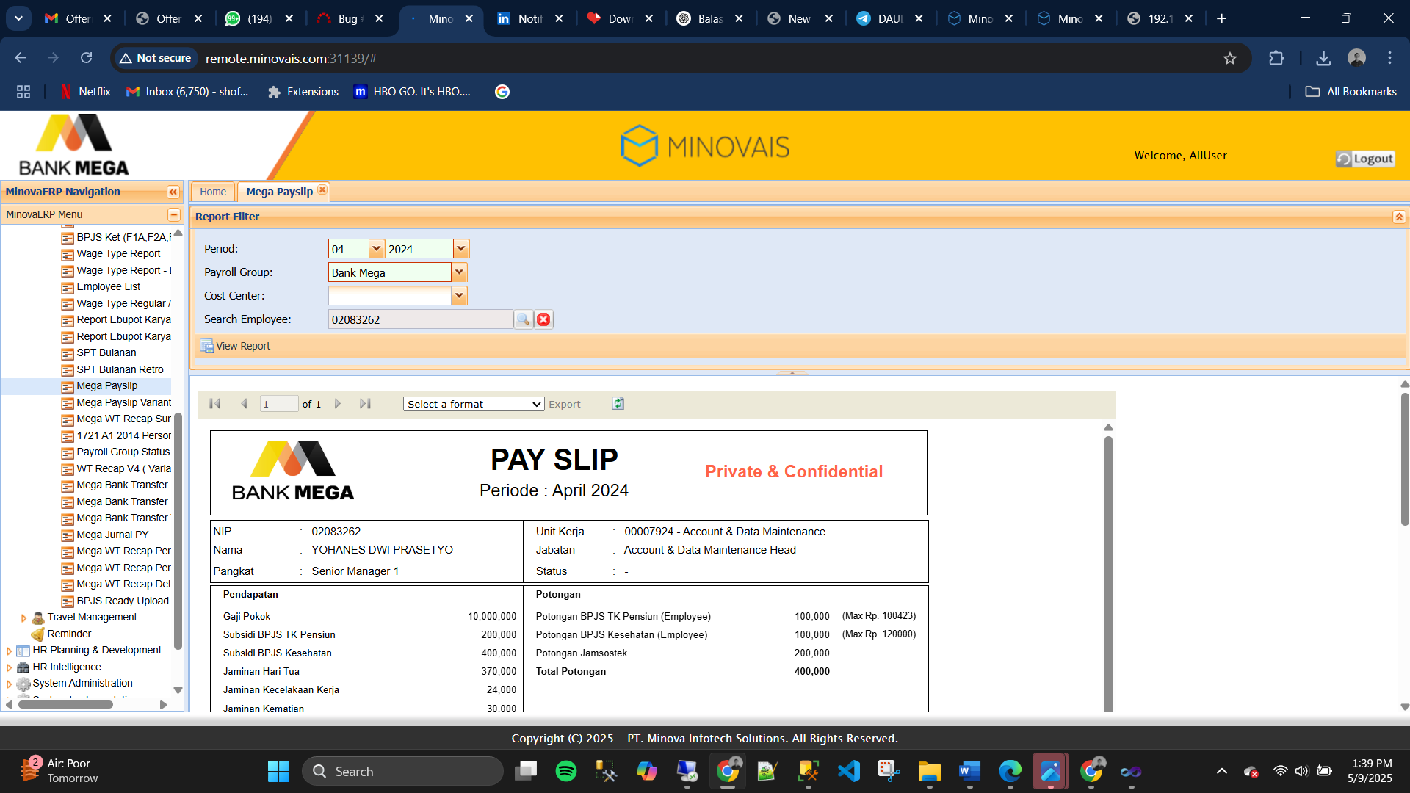Open the Windows Start menu

point(278,771)
